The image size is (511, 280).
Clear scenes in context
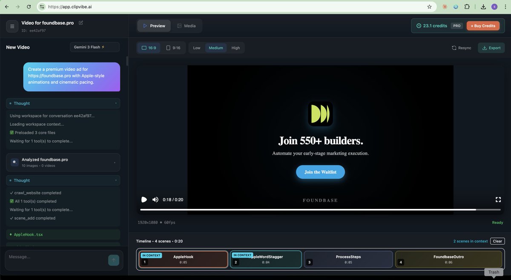click(497, 241)
